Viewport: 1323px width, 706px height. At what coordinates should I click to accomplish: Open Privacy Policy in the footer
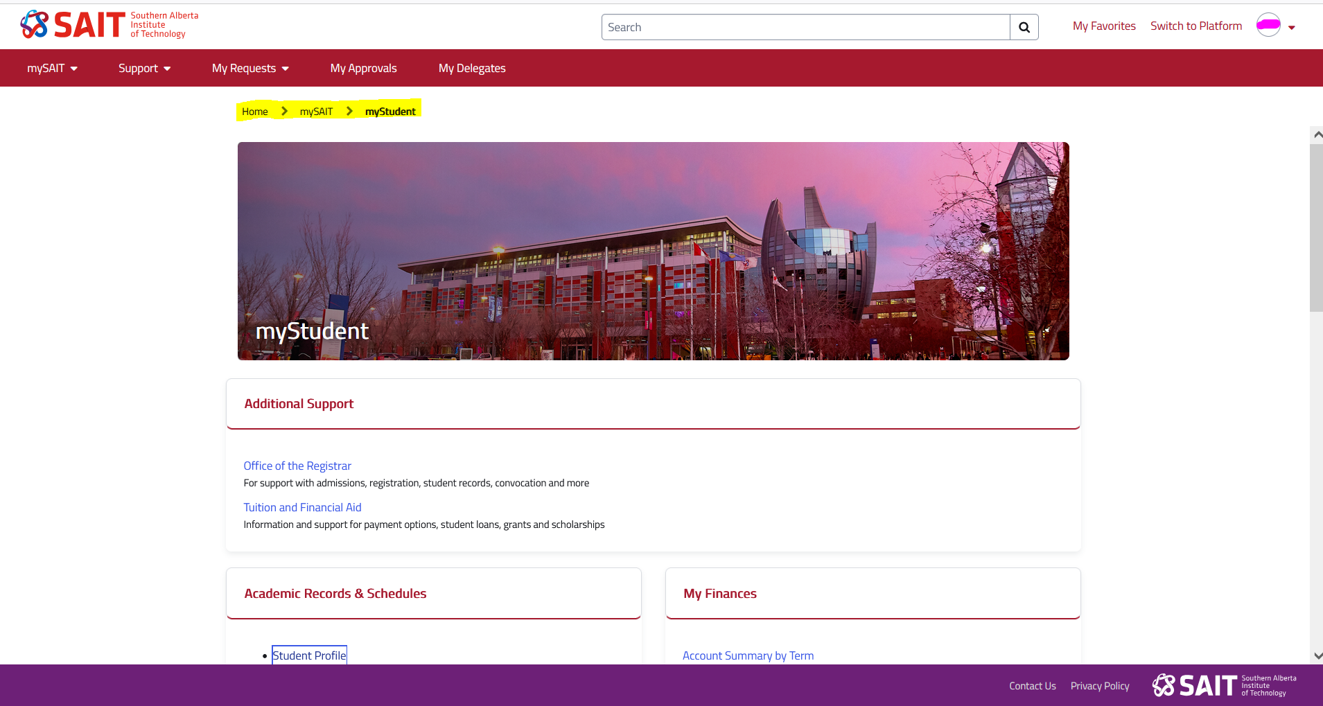pos(1100,686)
